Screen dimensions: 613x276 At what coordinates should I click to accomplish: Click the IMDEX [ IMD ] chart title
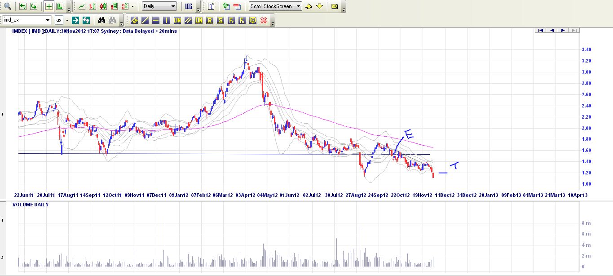(29, 31)
